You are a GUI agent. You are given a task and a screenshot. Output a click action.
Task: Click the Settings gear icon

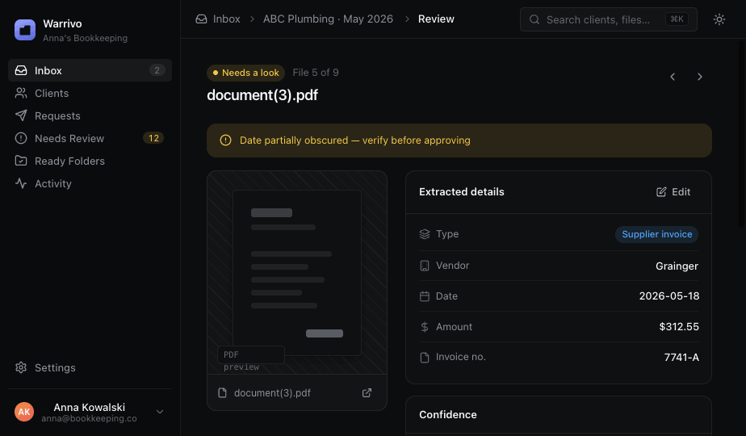pyautogui.click(x=21, y=367)
